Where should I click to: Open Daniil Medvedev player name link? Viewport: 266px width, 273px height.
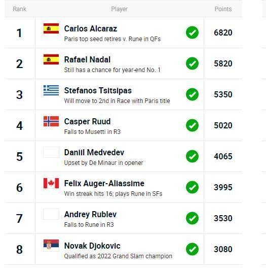coord(94,153)
